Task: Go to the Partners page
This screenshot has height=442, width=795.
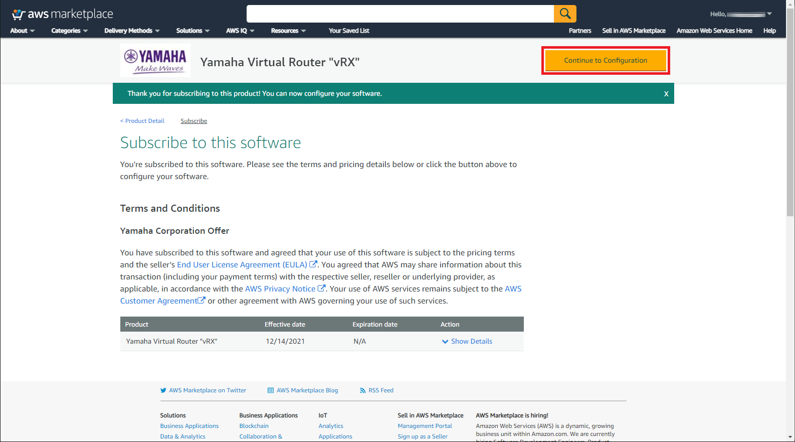Action: [x=579, y=31]
